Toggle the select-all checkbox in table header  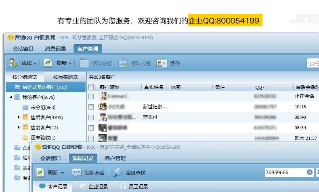pos(91,87)
